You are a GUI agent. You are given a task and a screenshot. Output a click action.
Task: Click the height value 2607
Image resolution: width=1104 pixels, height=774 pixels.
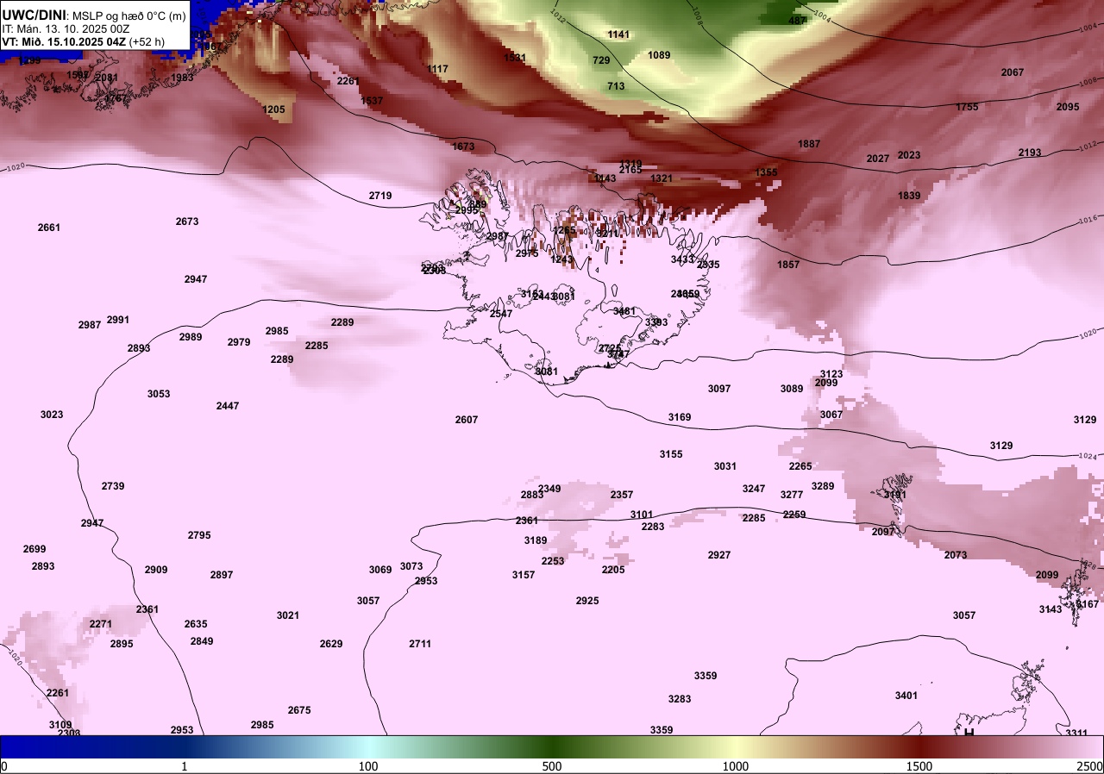point(467,420)
